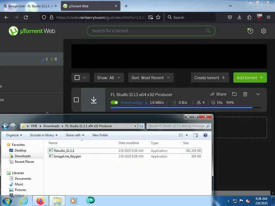The height and width of the screenshot is (206, 275).
Task: Open Explorer address bar history dropdown
Action: pos(135,126)
